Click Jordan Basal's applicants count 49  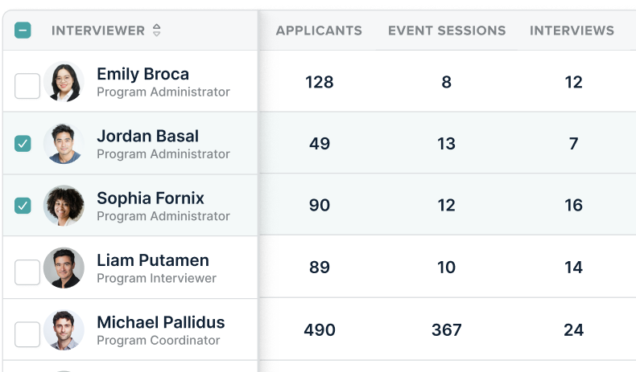(320, 144)
